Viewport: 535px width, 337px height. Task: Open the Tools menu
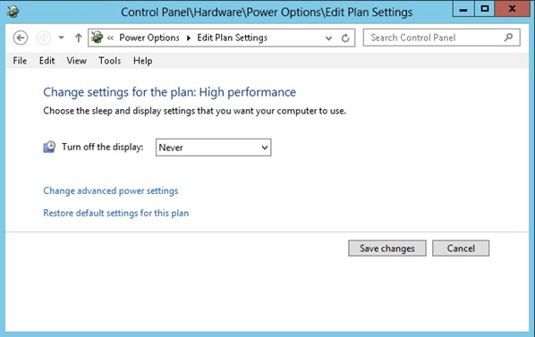tap(109, 61)
